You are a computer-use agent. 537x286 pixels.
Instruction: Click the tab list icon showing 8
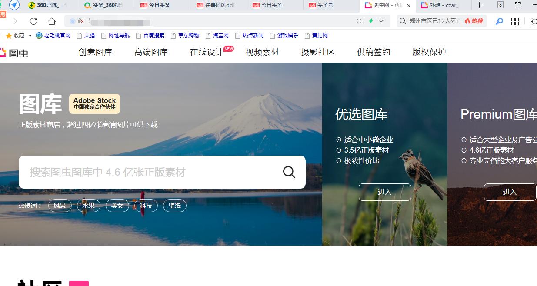[x=500, y=6]
